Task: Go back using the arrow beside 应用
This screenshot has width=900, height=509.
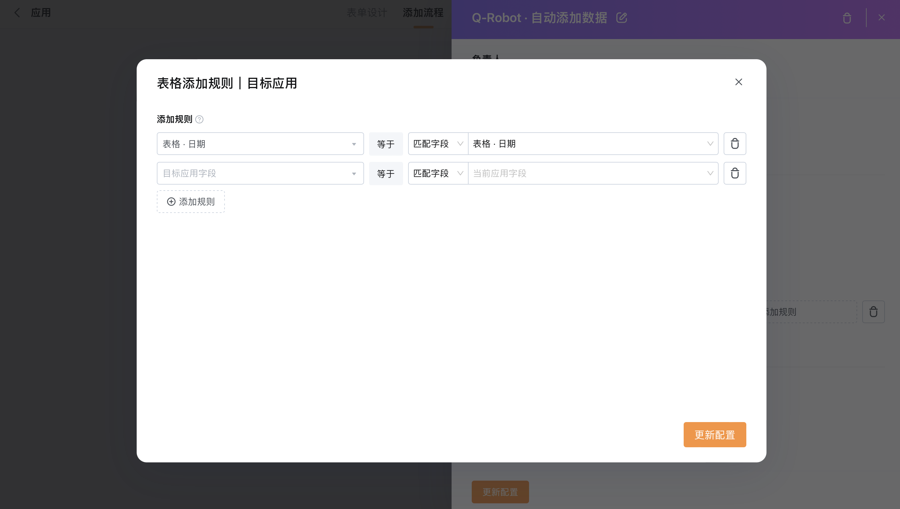Action: 17,13
